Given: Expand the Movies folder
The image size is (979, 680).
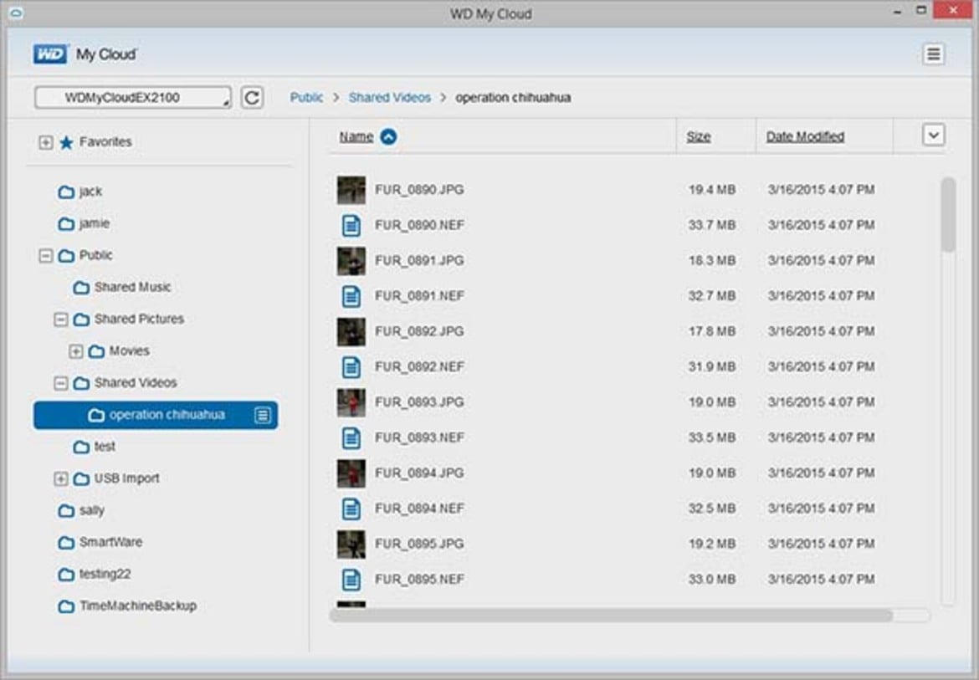Looking at the screenshot, I should [75, 351].
